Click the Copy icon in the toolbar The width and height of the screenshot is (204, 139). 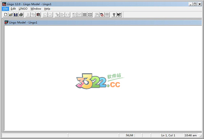point(33,15)
